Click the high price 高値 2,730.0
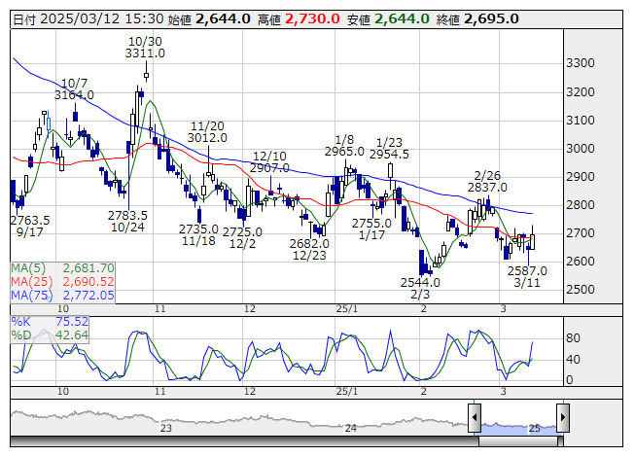Image resolution: width=635 pixels, height=457 pixels. coord(299,19)
